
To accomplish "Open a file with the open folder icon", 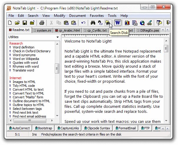I will click(17, 23).
